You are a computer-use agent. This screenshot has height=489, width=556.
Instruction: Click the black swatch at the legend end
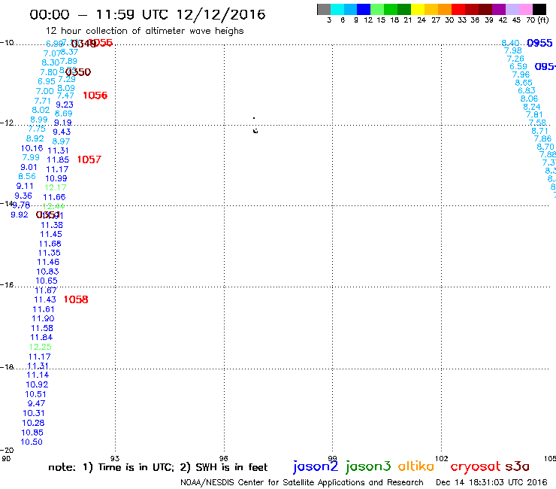539,9
